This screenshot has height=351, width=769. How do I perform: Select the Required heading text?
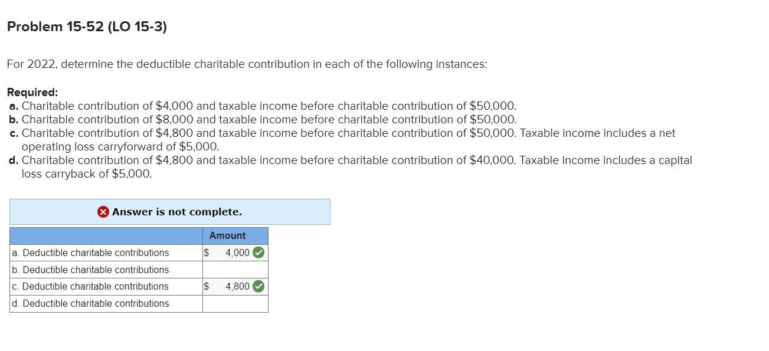coord(32,92)
